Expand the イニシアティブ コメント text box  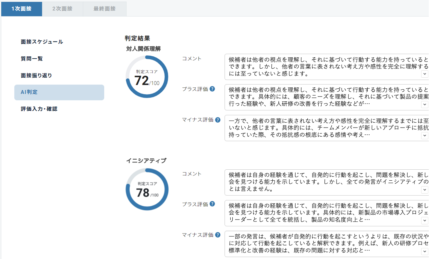(x=424, y=190)
